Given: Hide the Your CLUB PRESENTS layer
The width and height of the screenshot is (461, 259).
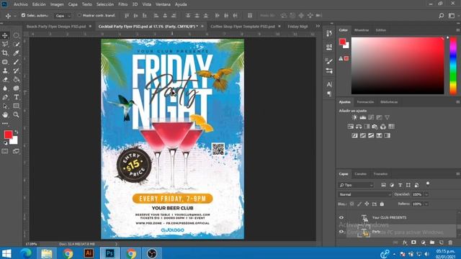Looking at the screenshot, I should click(341, 217).
